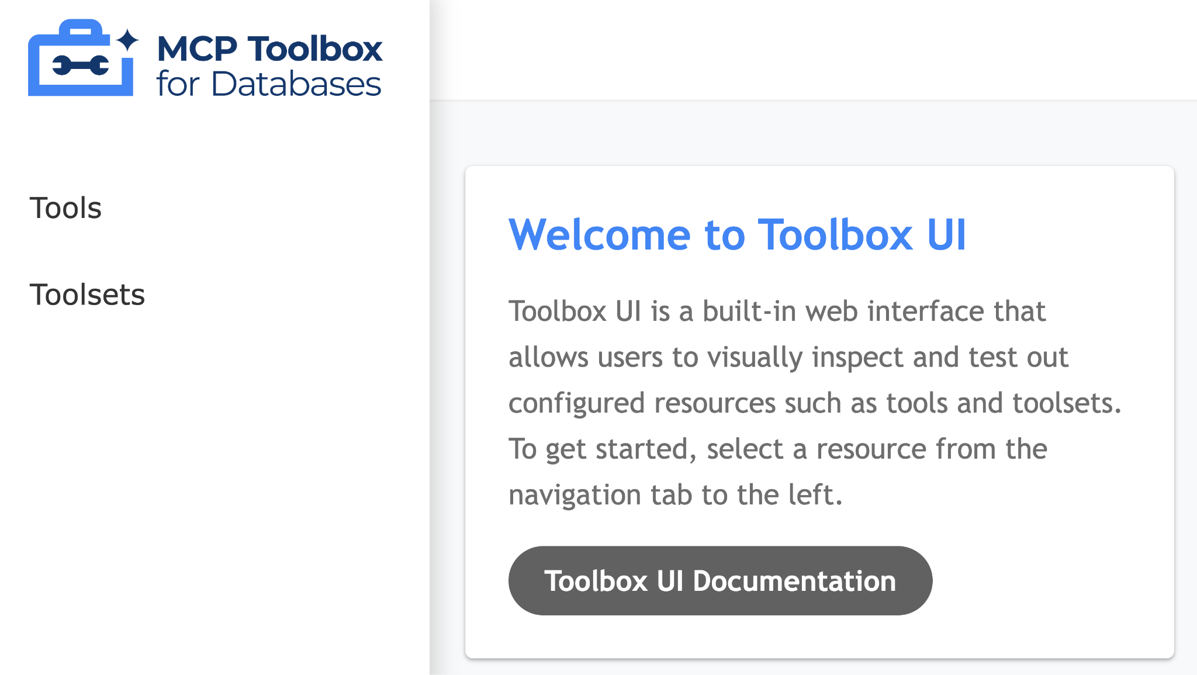
Task: Click the blank card space right of the Documentation button
Action: click(1052, 581)
